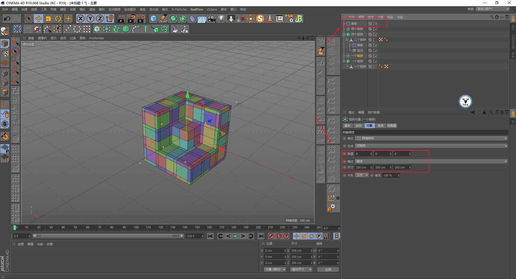This screenshot has width=516, height=279.
Task: Toggle the Y axis lock icon
Action: click(x=90, y=19)
